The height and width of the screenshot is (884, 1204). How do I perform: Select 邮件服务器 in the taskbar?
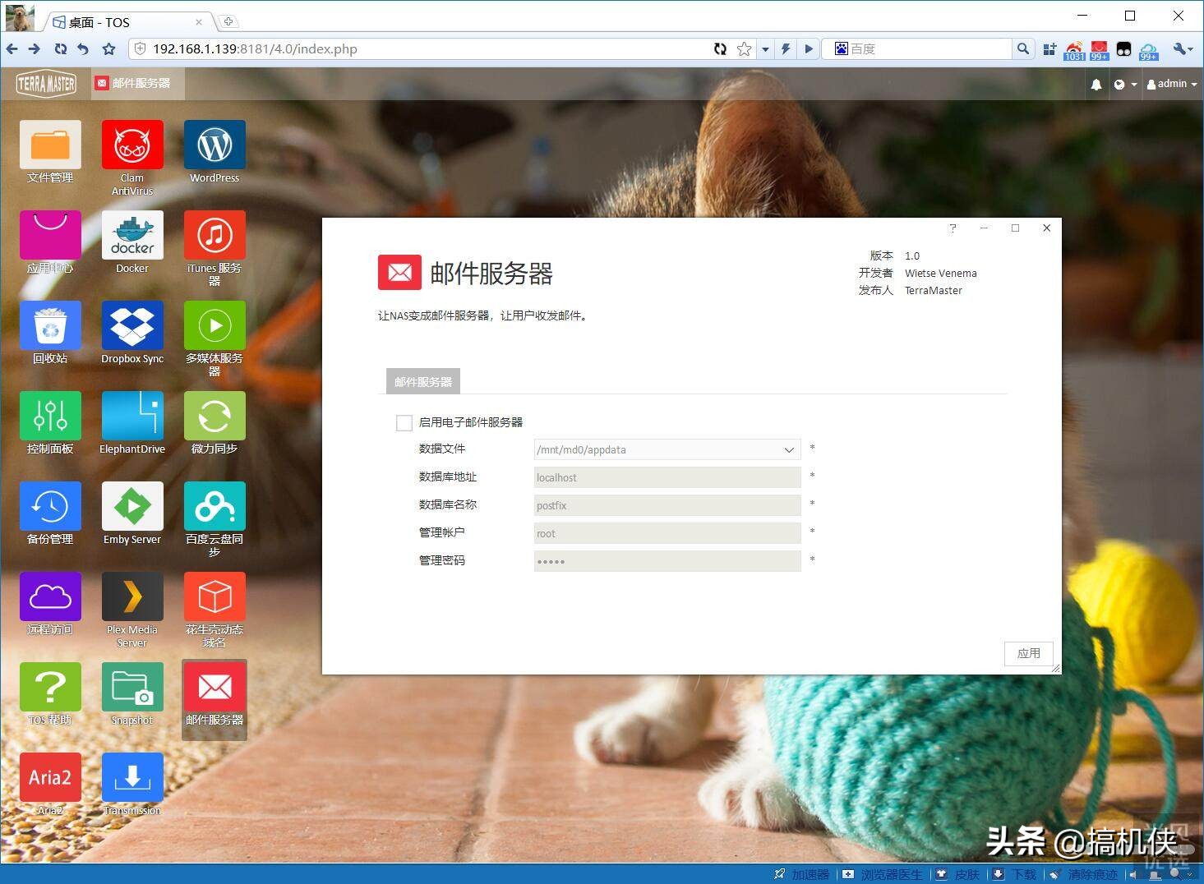tap(136, 82)
